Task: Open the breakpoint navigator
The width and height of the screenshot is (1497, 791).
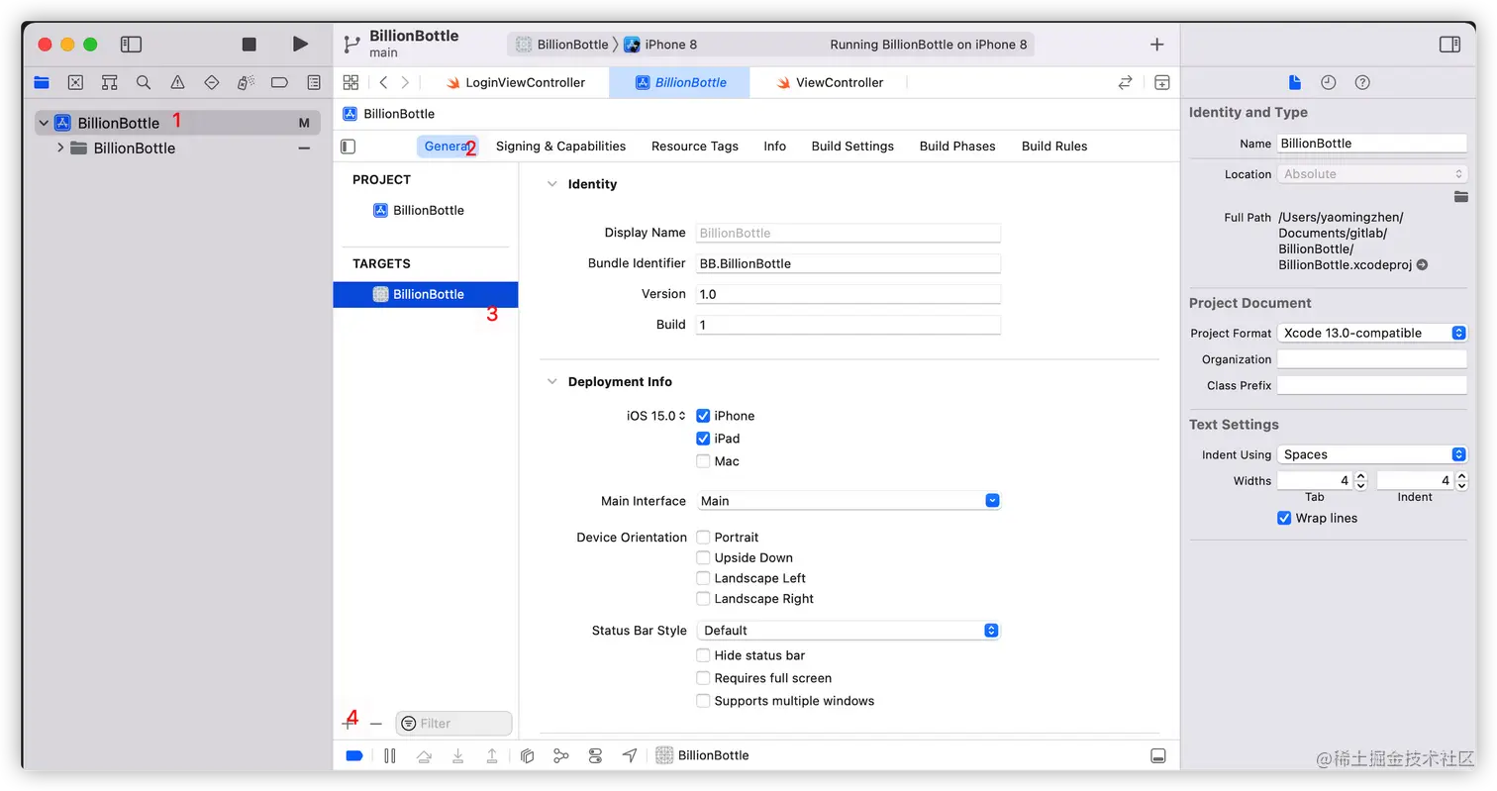Action: [x=279, y=82]
